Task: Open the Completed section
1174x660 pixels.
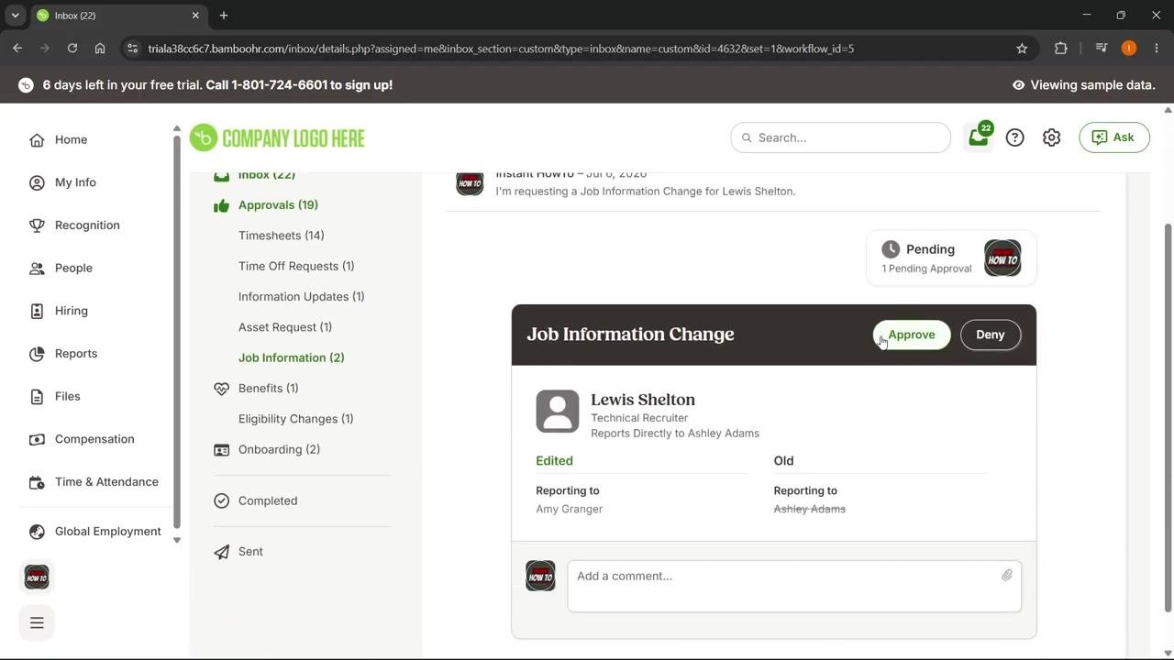Action: [x=268, y=500]
